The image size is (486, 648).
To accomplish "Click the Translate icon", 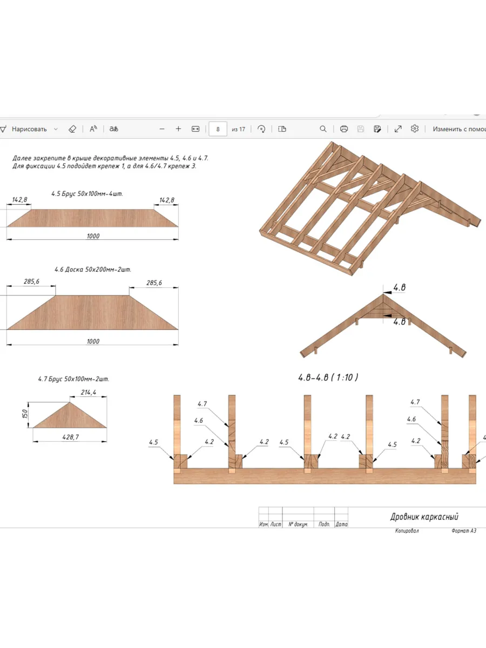I will click(113, 129).
